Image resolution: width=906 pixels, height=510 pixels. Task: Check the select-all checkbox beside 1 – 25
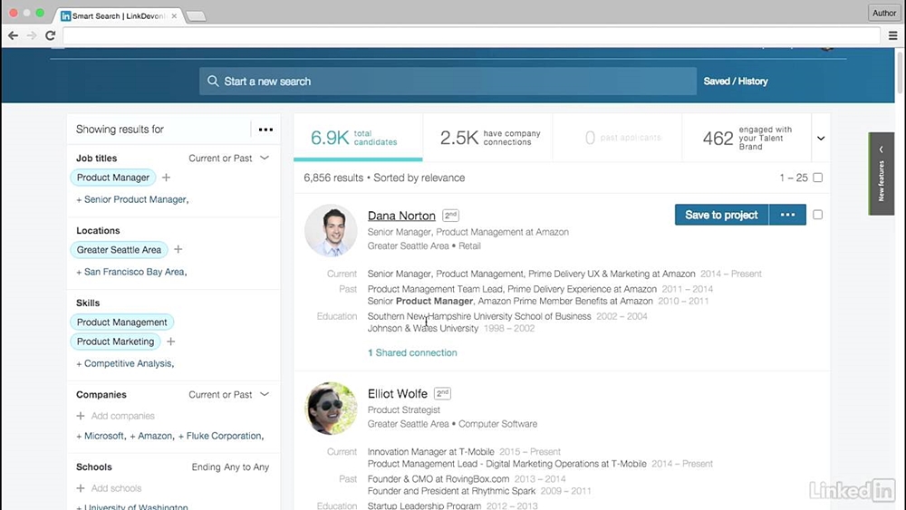[817, 178]
